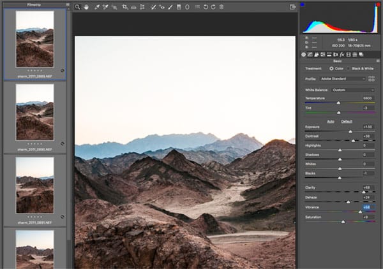
Task: Select the Color treatment radio button
Action: click(x=331, y=69)
